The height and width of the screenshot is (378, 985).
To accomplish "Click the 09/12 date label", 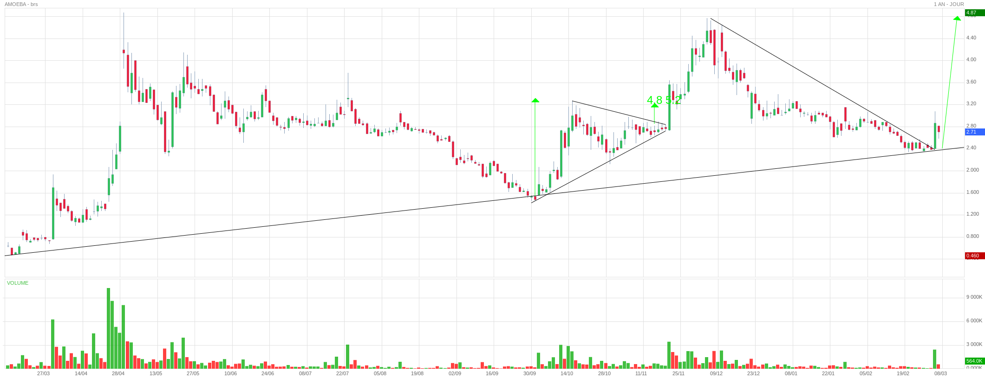I will (x=716, y=373).
